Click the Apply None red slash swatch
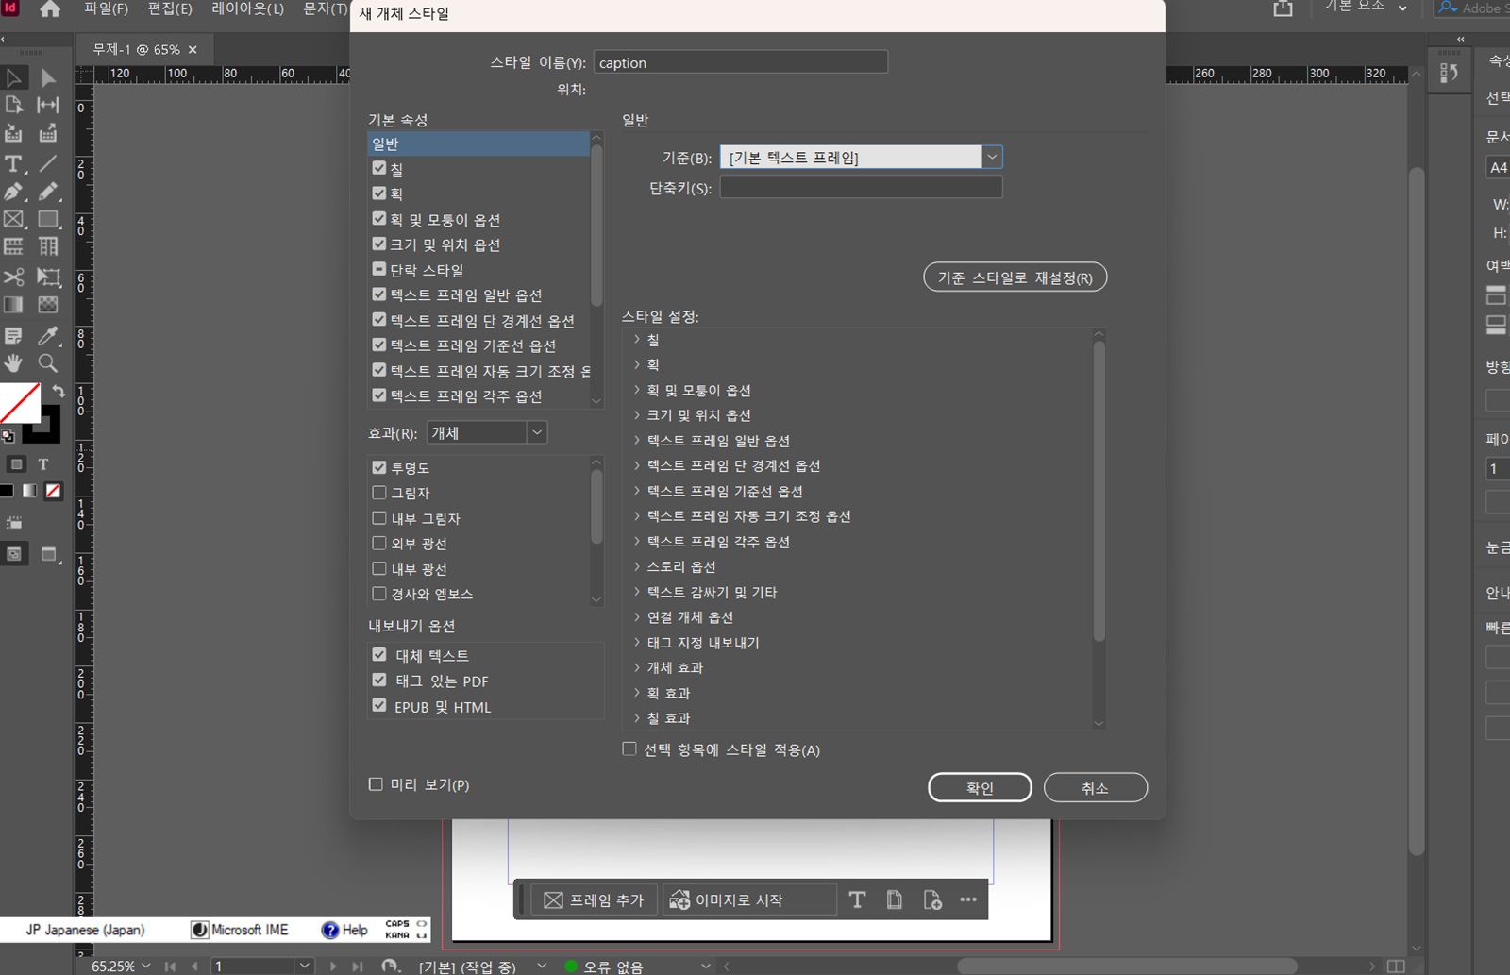Viewport: 1510px width, 975px height. click(54, 491)
